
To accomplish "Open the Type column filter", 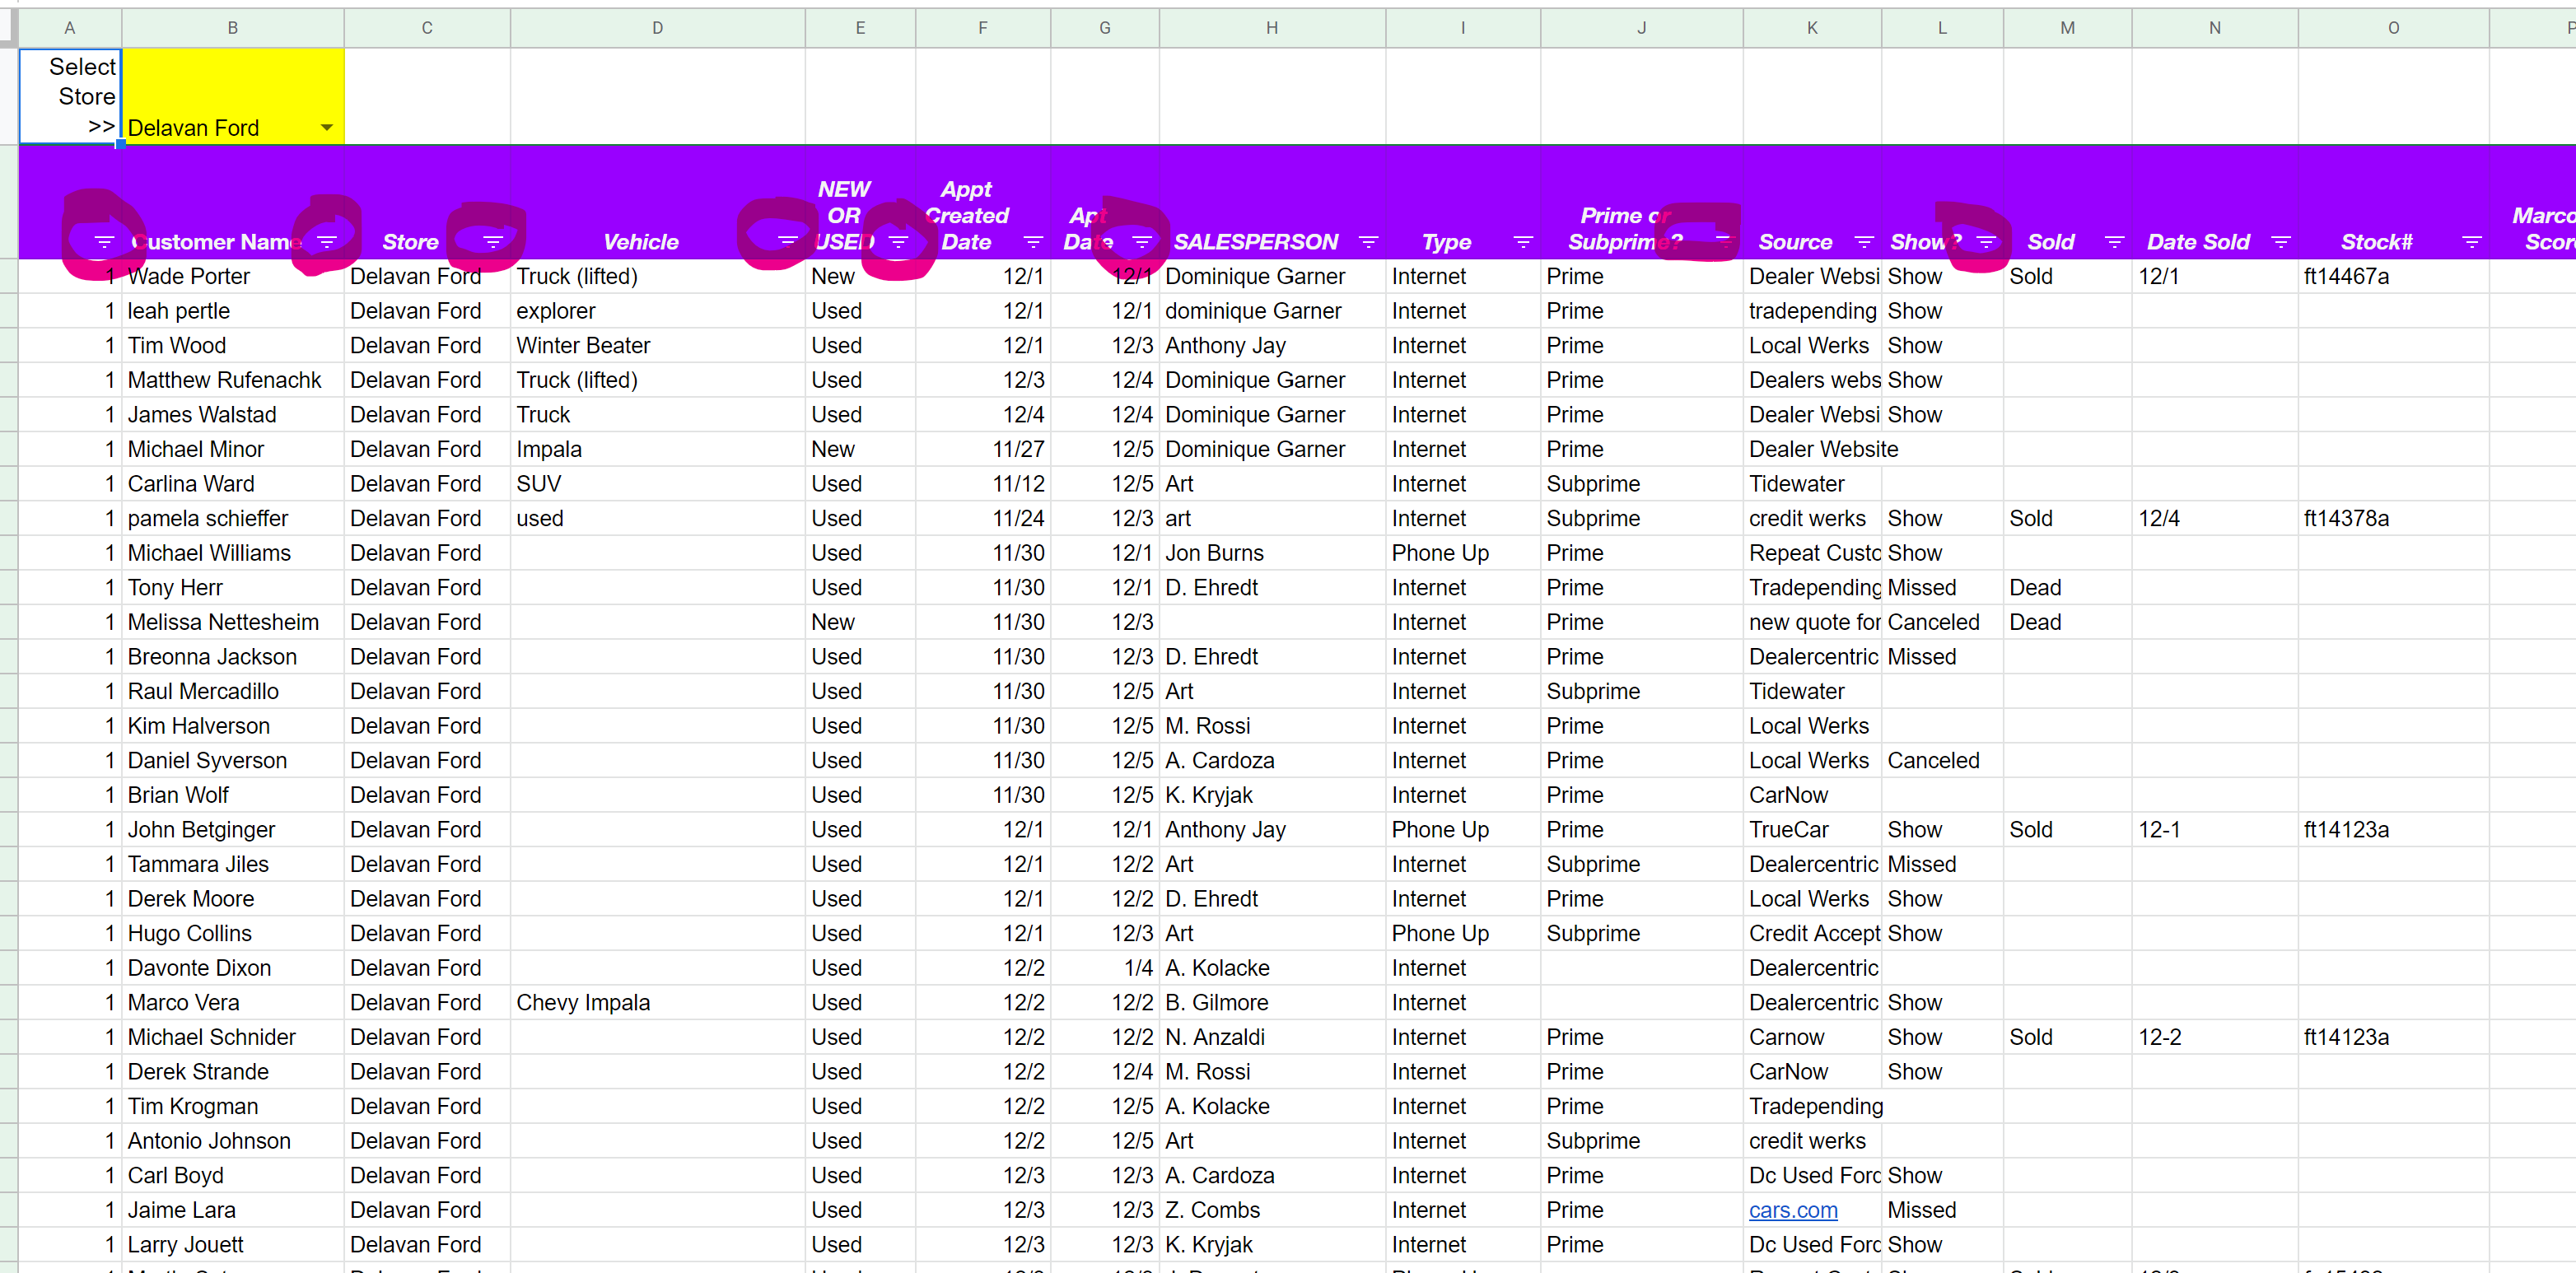I will tap(1524, 241).
